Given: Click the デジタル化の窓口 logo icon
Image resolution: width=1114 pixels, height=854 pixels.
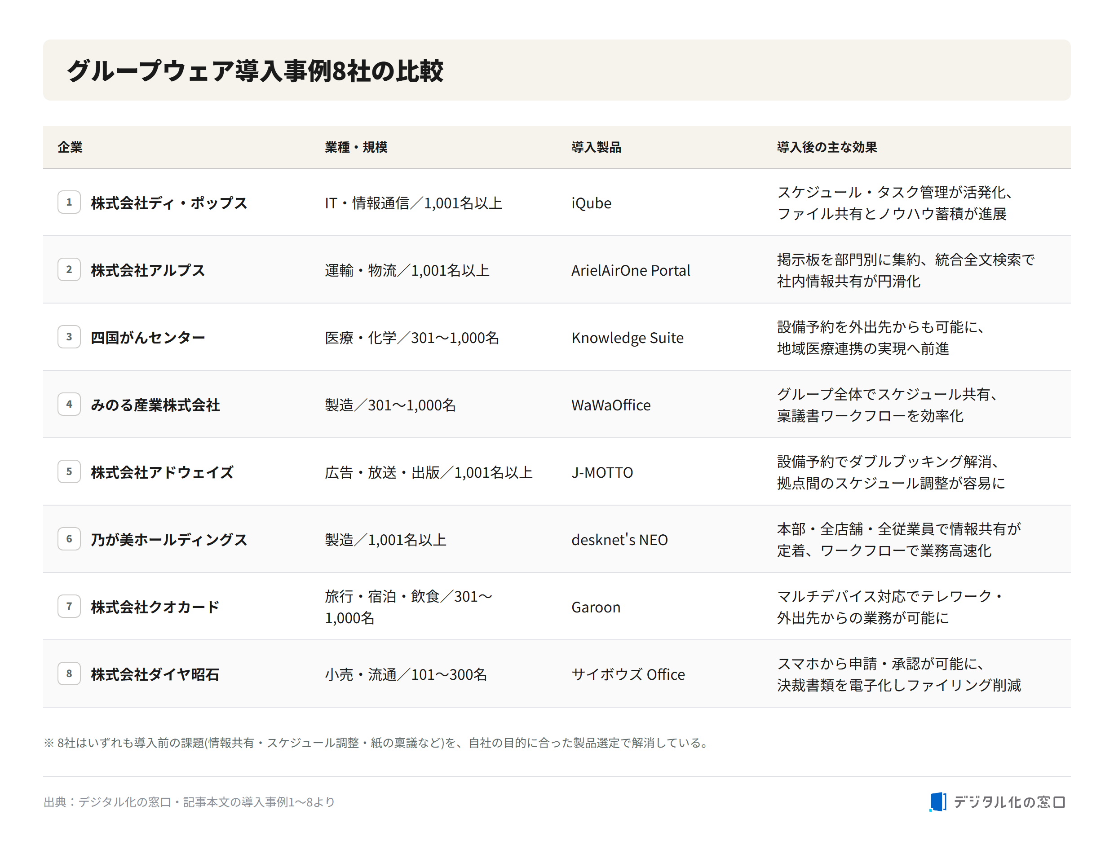Looking at the screenshot, I should [937, 801].
